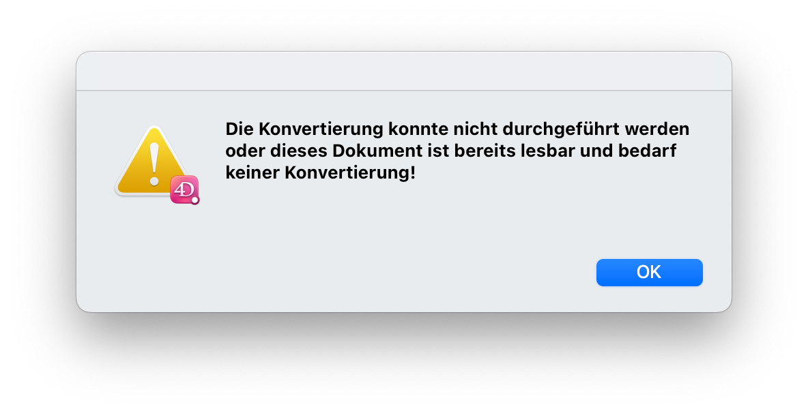
Task: Click the word 'durchgeführt' in the message
Action: 561,129
